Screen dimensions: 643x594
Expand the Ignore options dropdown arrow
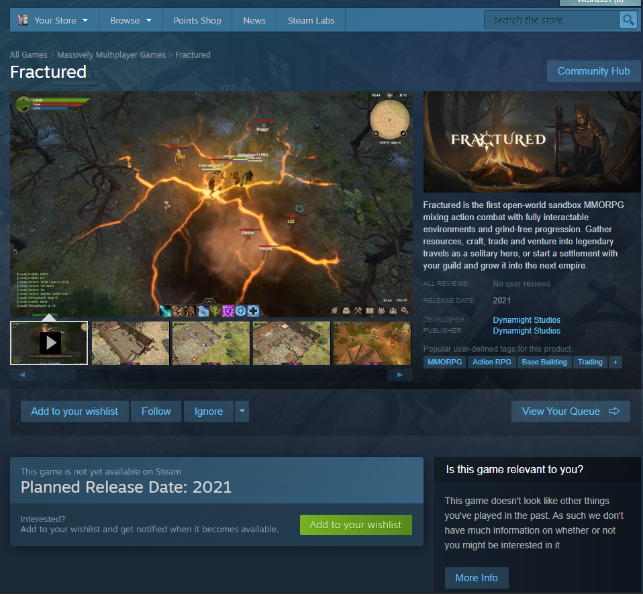pos(242,411)
